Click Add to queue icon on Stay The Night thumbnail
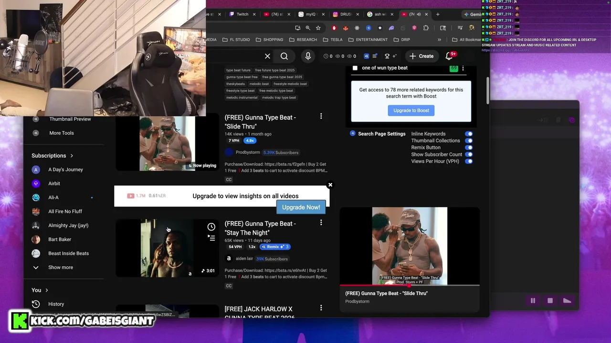 coord(211,238)
